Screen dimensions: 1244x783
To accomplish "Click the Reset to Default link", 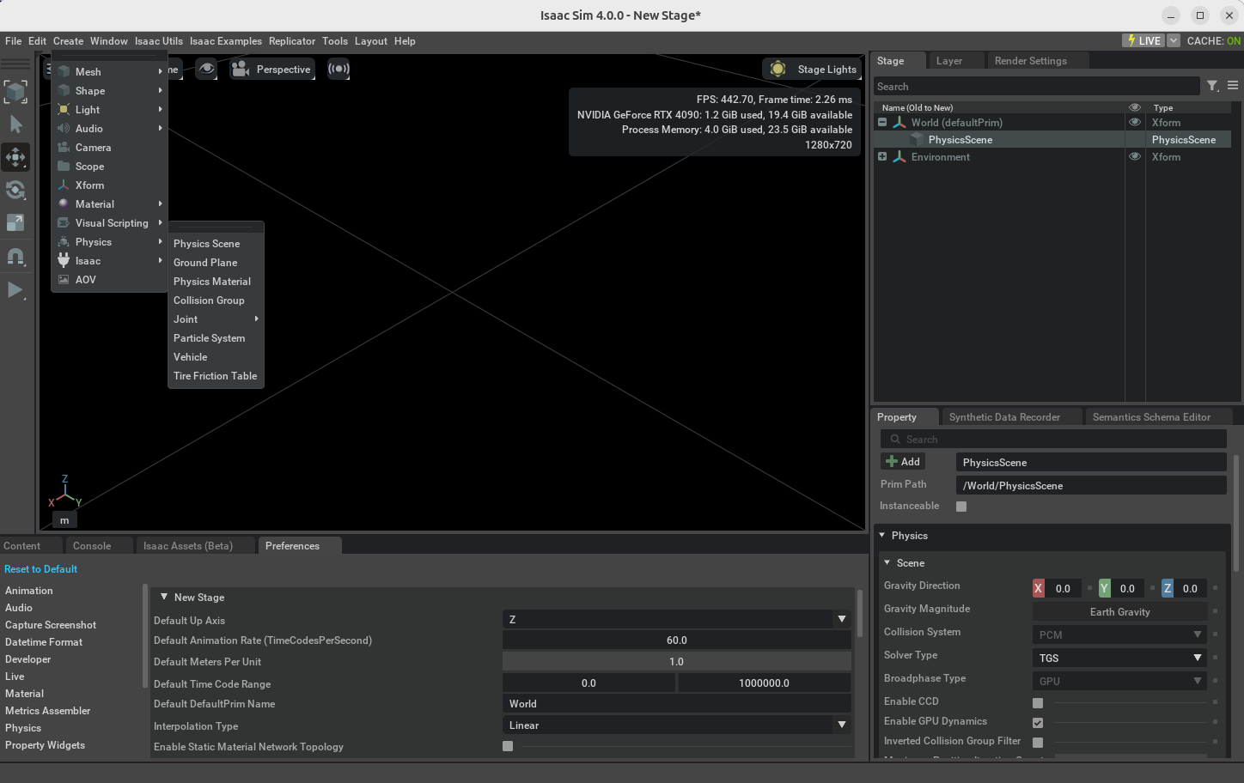I will pos(40,569).
